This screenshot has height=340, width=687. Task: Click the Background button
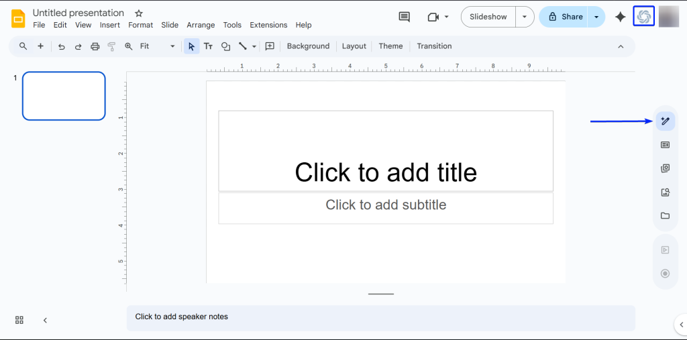[x=308, y=46]
